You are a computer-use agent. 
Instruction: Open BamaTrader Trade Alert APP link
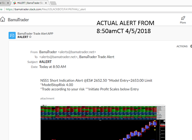point(35,34)
